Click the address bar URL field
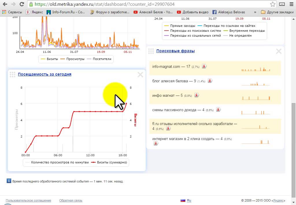Screen dimensions: 296x205 152,4
